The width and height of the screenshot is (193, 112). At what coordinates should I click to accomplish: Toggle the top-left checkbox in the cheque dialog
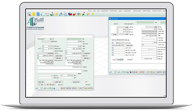click(x=44, y=39)
